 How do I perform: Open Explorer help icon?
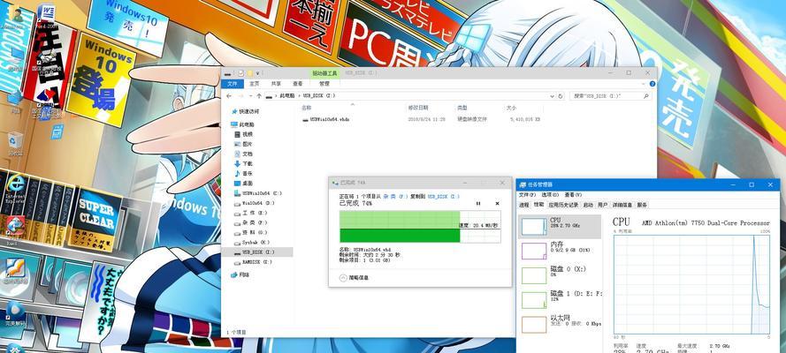pos(652,84)
